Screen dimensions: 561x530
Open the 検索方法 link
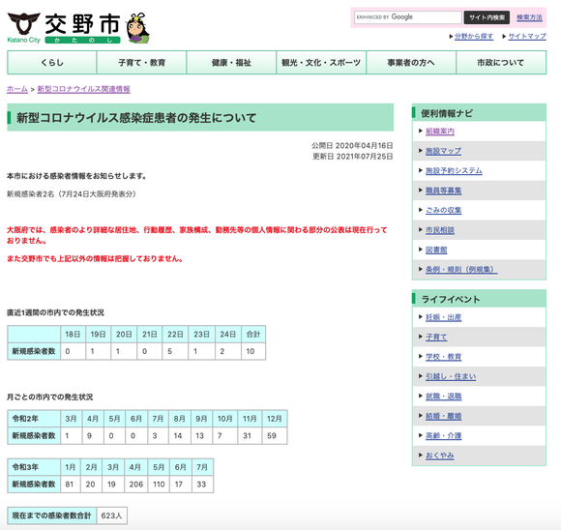[529, 17]
